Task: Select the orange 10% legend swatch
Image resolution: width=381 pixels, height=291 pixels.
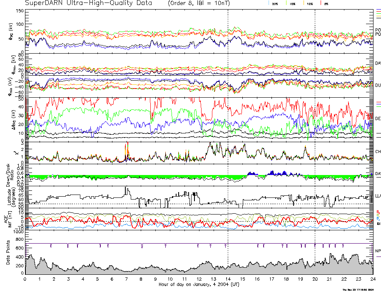Action: 304,3
